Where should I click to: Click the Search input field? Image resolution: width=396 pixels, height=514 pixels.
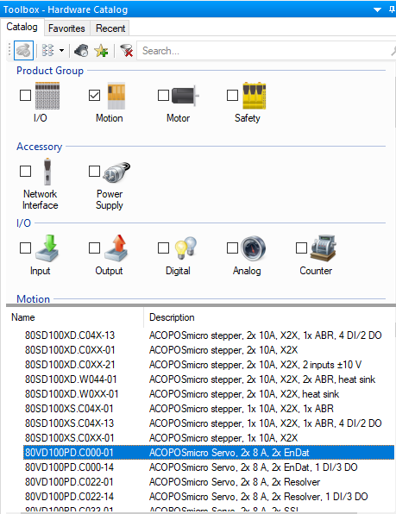(x=266, y=51)
